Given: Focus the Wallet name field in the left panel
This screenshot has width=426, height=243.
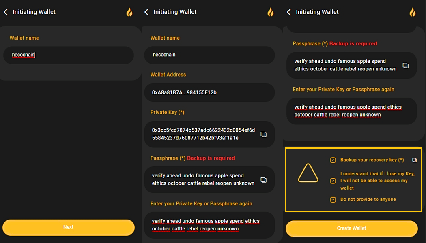Looking at the screenshot, I should coord(68,55).
